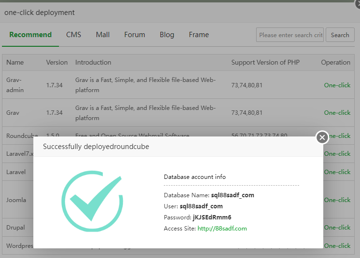This screenshot has width=360, height=258.
Task: Click One-click in the Wordpress row
Action: tap(338, 245)
